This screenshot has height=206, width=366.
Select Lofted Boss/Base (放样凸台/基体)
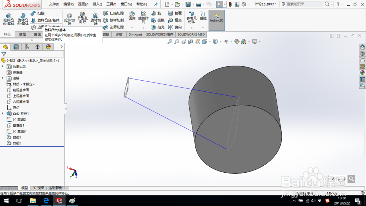pyautogui.click(x=46, y=20)
